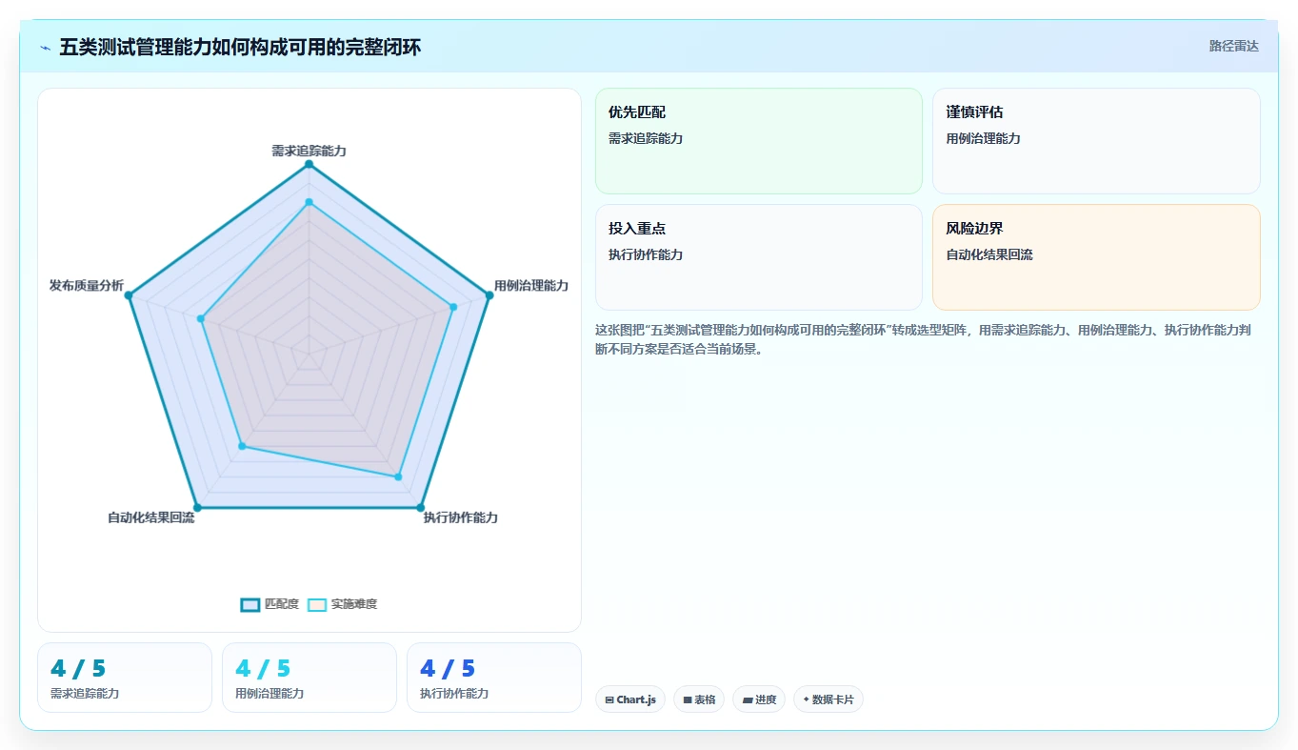Click the 进度 chip icon
The width and height of the screenshot is (1298, 750).
(748, 700)
